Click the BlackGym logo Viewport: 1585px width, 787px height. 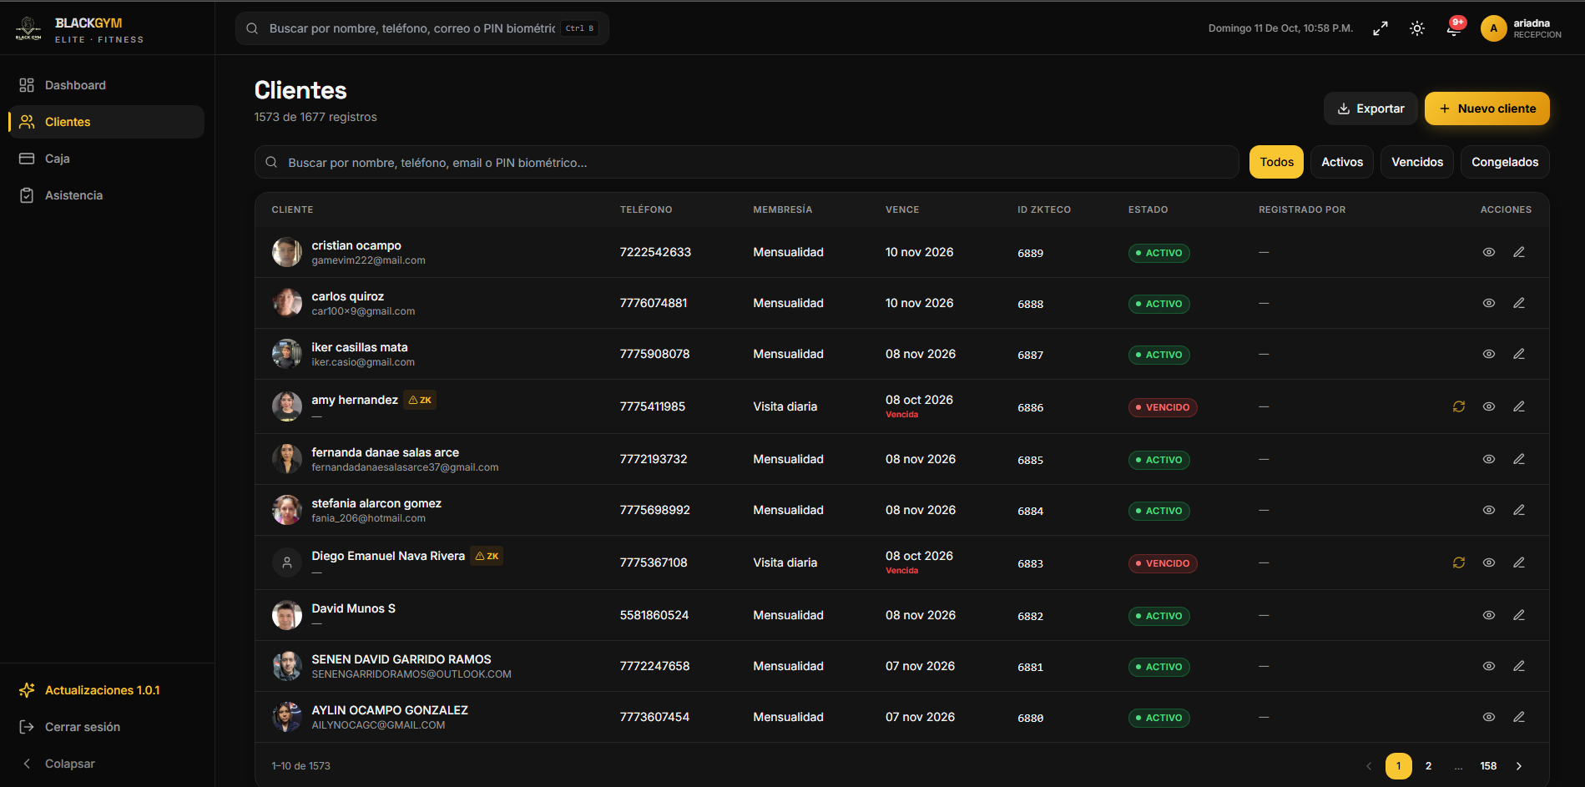point(28,28)
